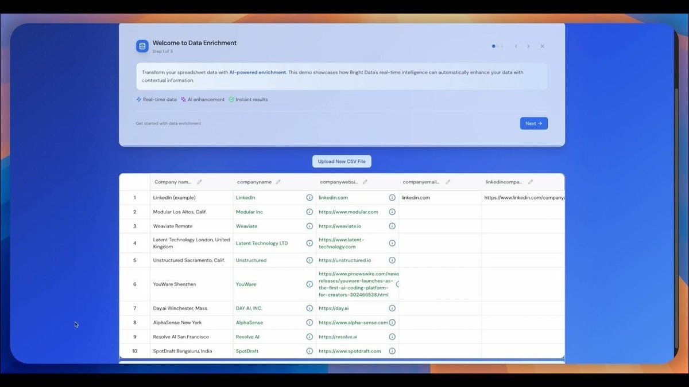Open info icon beside https://resolve.ai

coord(392,337)
